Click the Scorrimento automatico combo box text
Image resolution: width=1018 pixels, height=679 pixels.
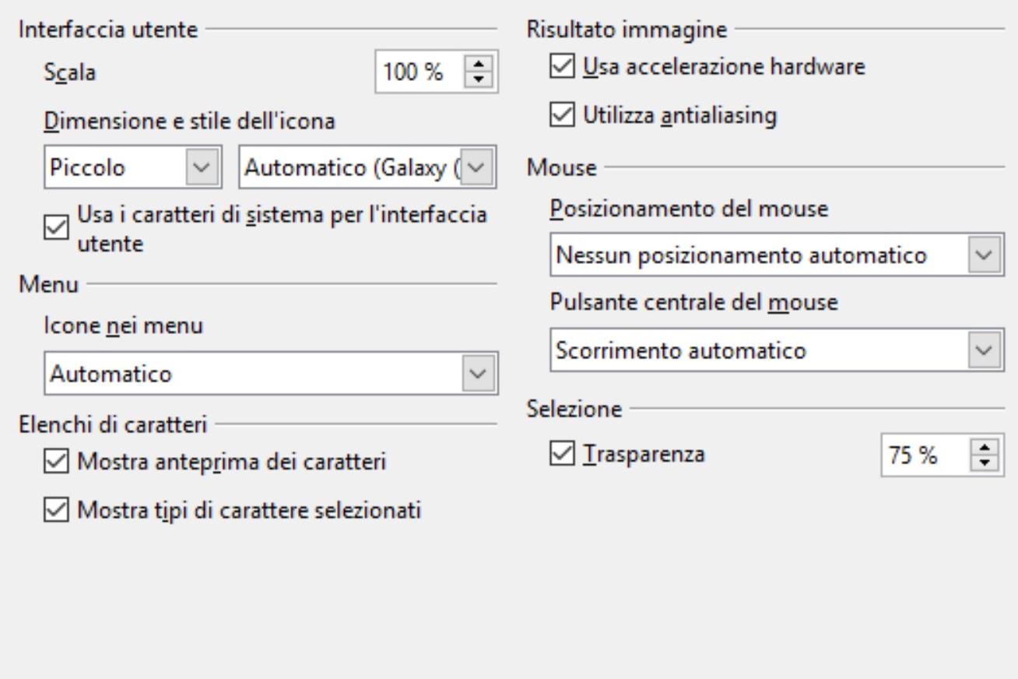(x=680, y=351)
